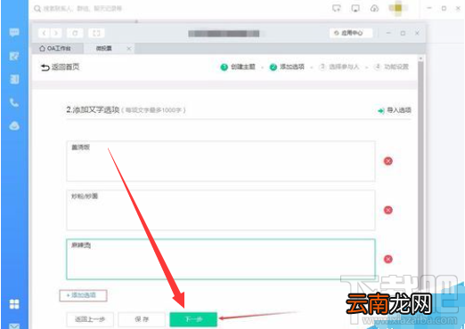Click the search contacts box at top
Screen dimensions: 465x329
pos(78,9)
